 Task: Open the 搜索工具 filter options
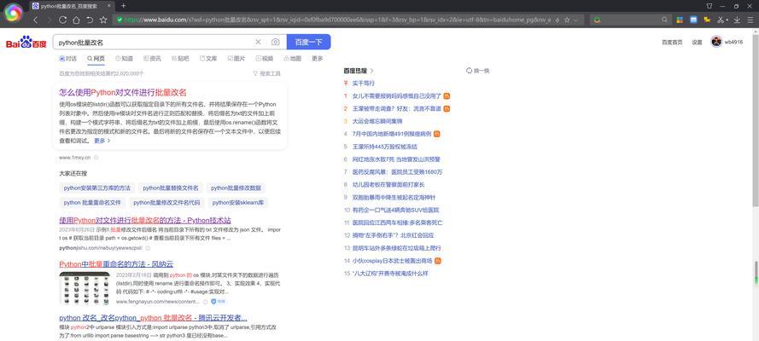tap(266, 73)
